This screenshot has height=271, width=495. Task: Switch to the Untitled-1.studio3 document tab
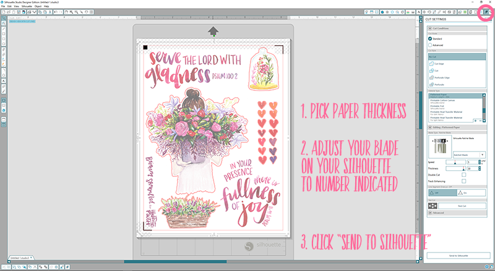(x=20, y=258)
